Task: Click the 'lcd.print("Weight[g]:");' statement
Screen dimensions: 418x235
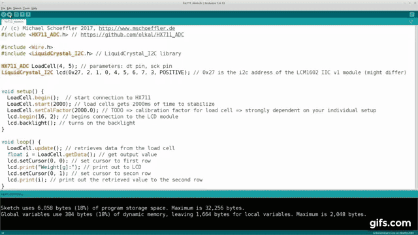Action: [44, 167]
